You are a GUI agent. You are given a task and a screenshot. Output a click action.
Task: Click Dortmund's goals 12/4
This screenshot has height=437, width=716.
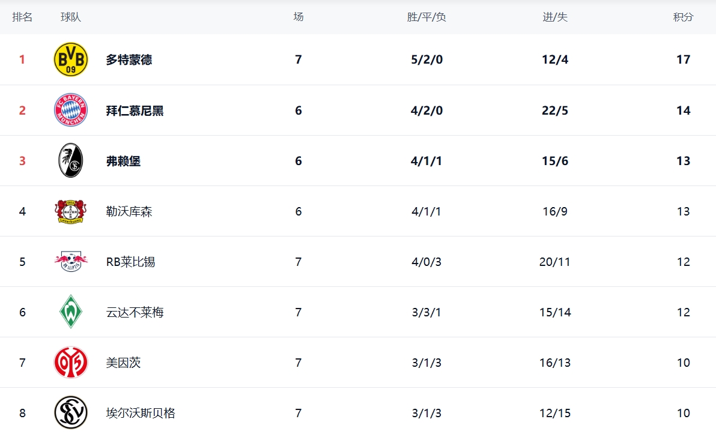(x=555, y=60)
